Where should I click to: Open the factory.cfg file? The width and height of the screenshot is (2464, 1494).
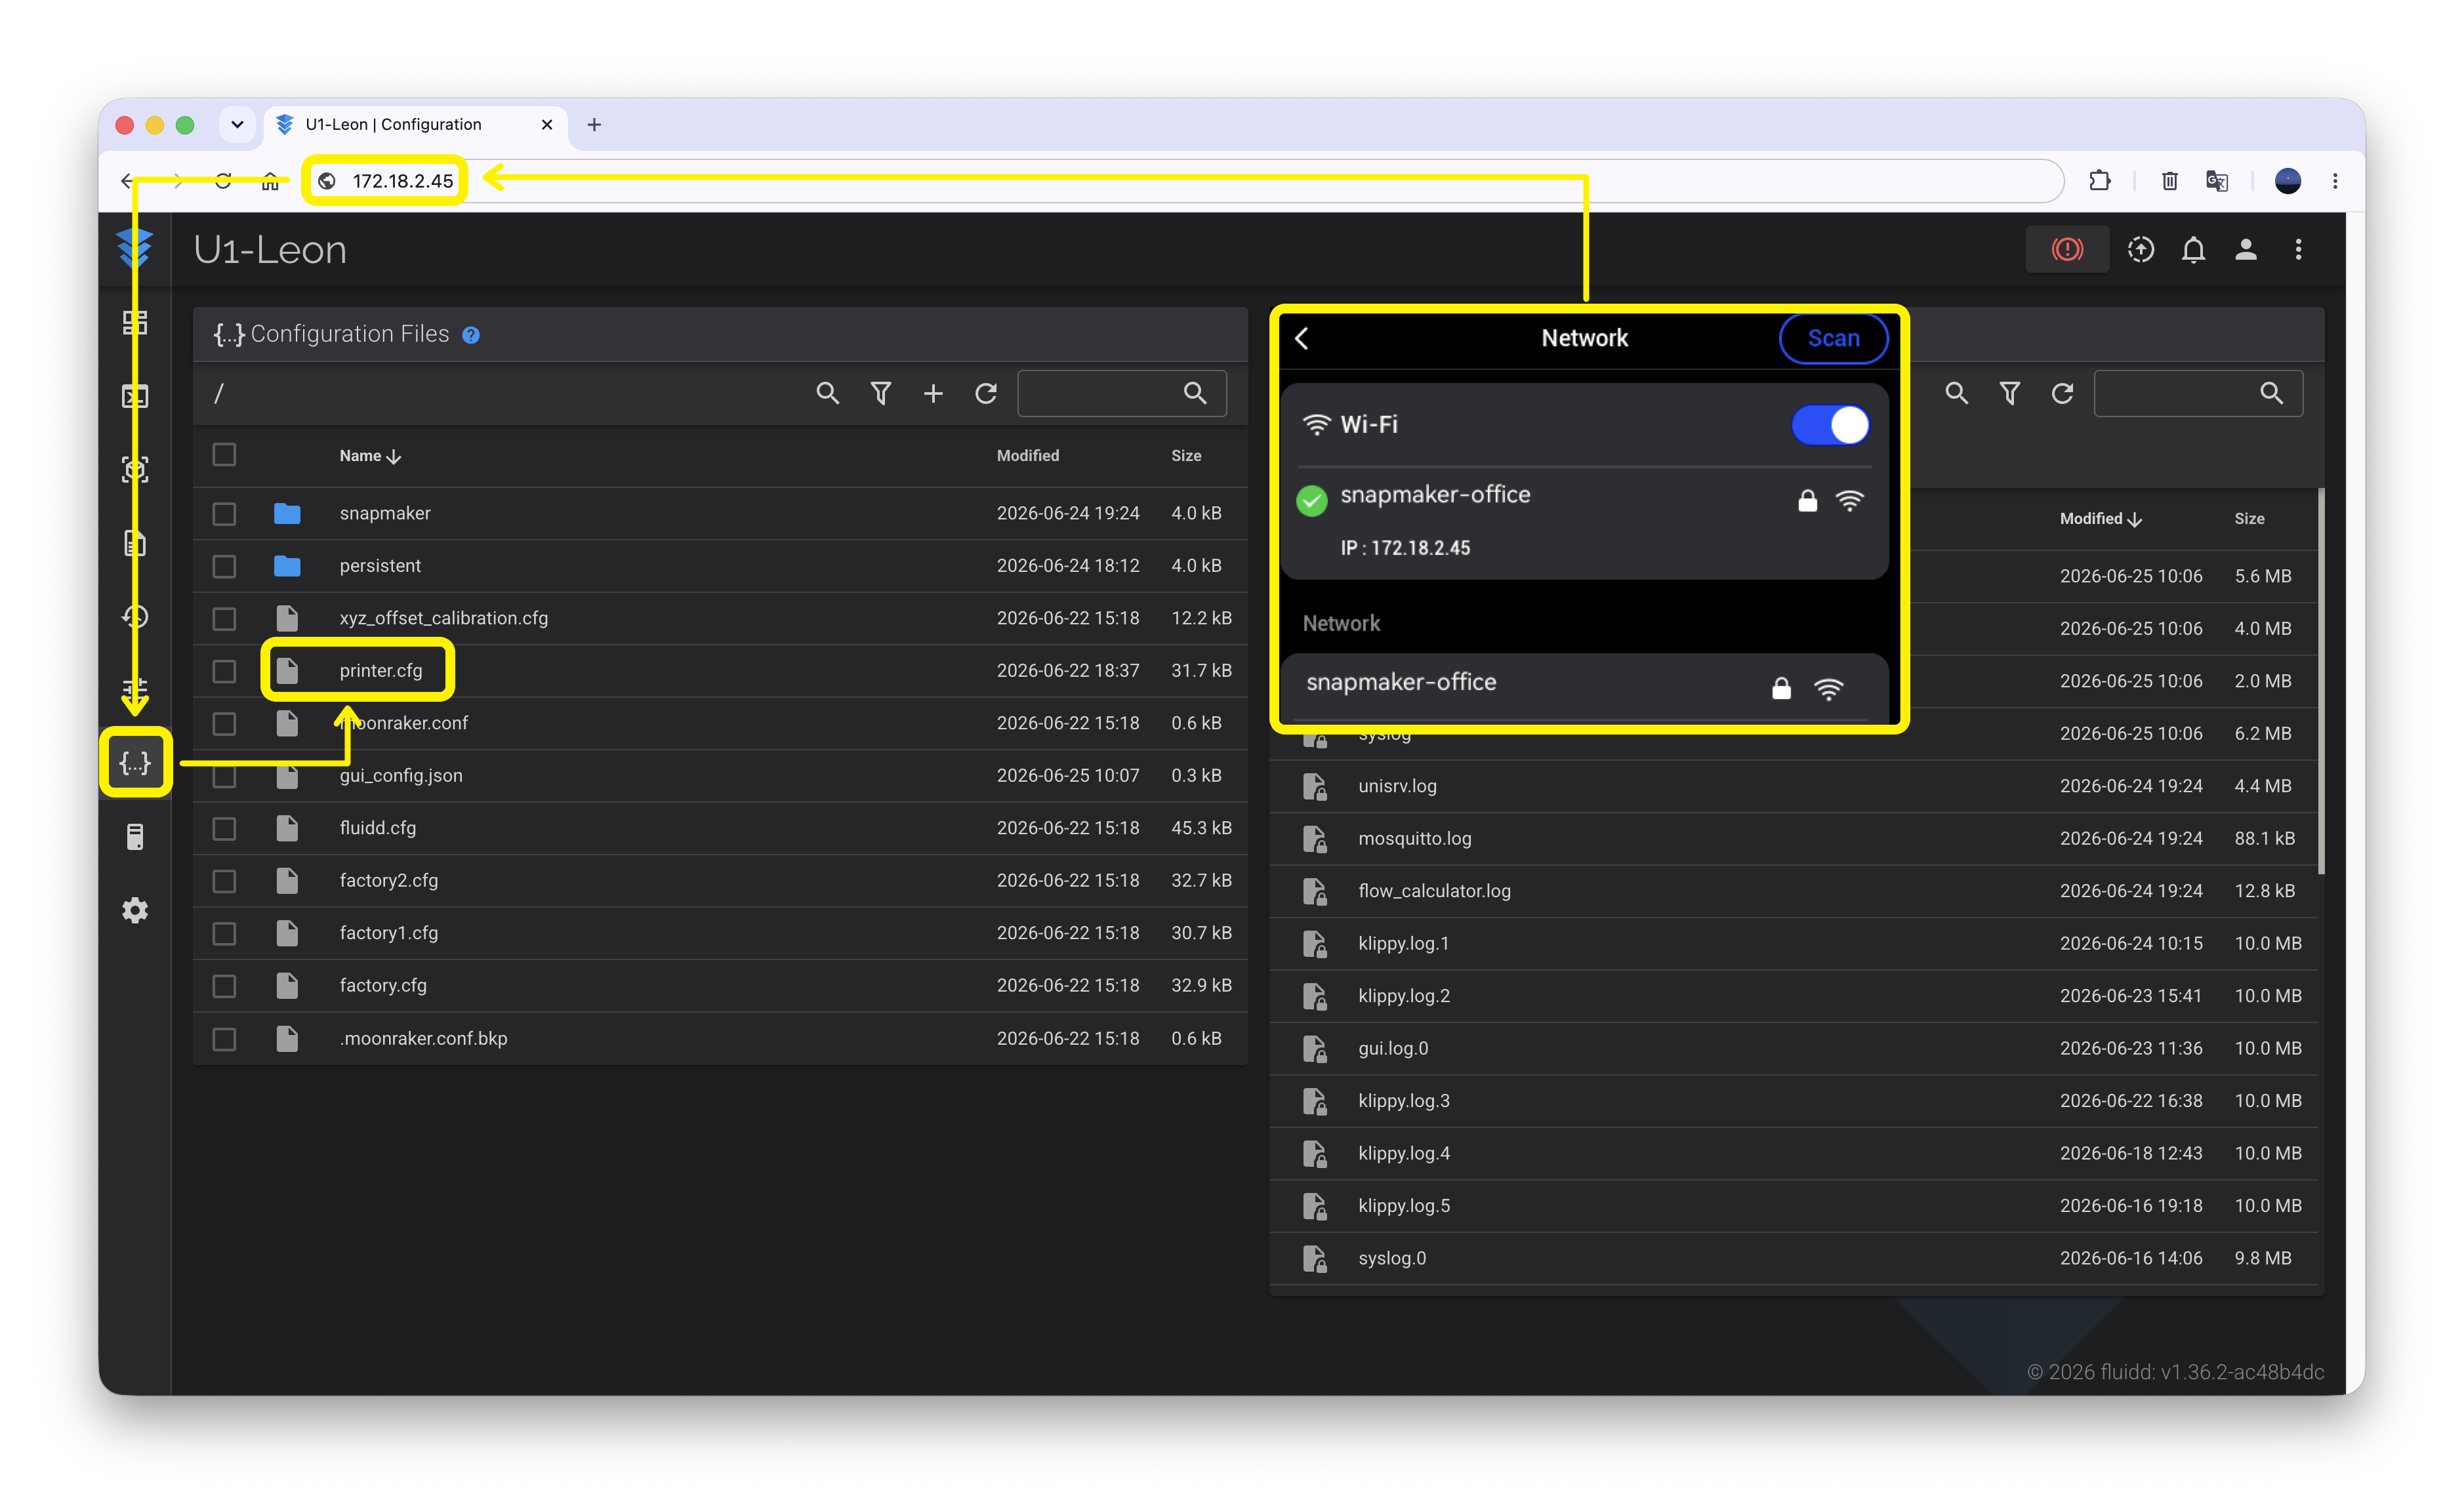pos(383,986)
